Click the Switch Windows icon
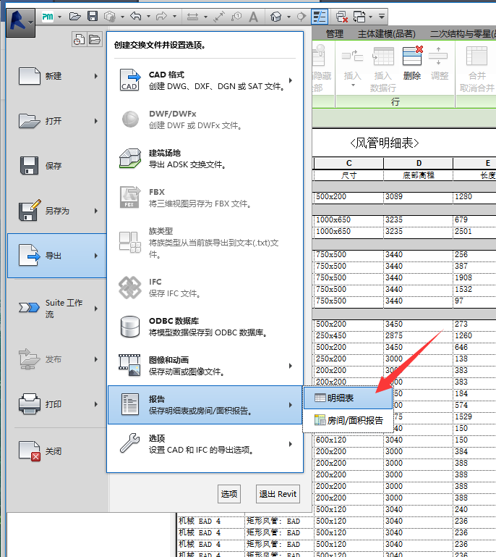This screenshot has height=557, width=496. tap(359, 17)
